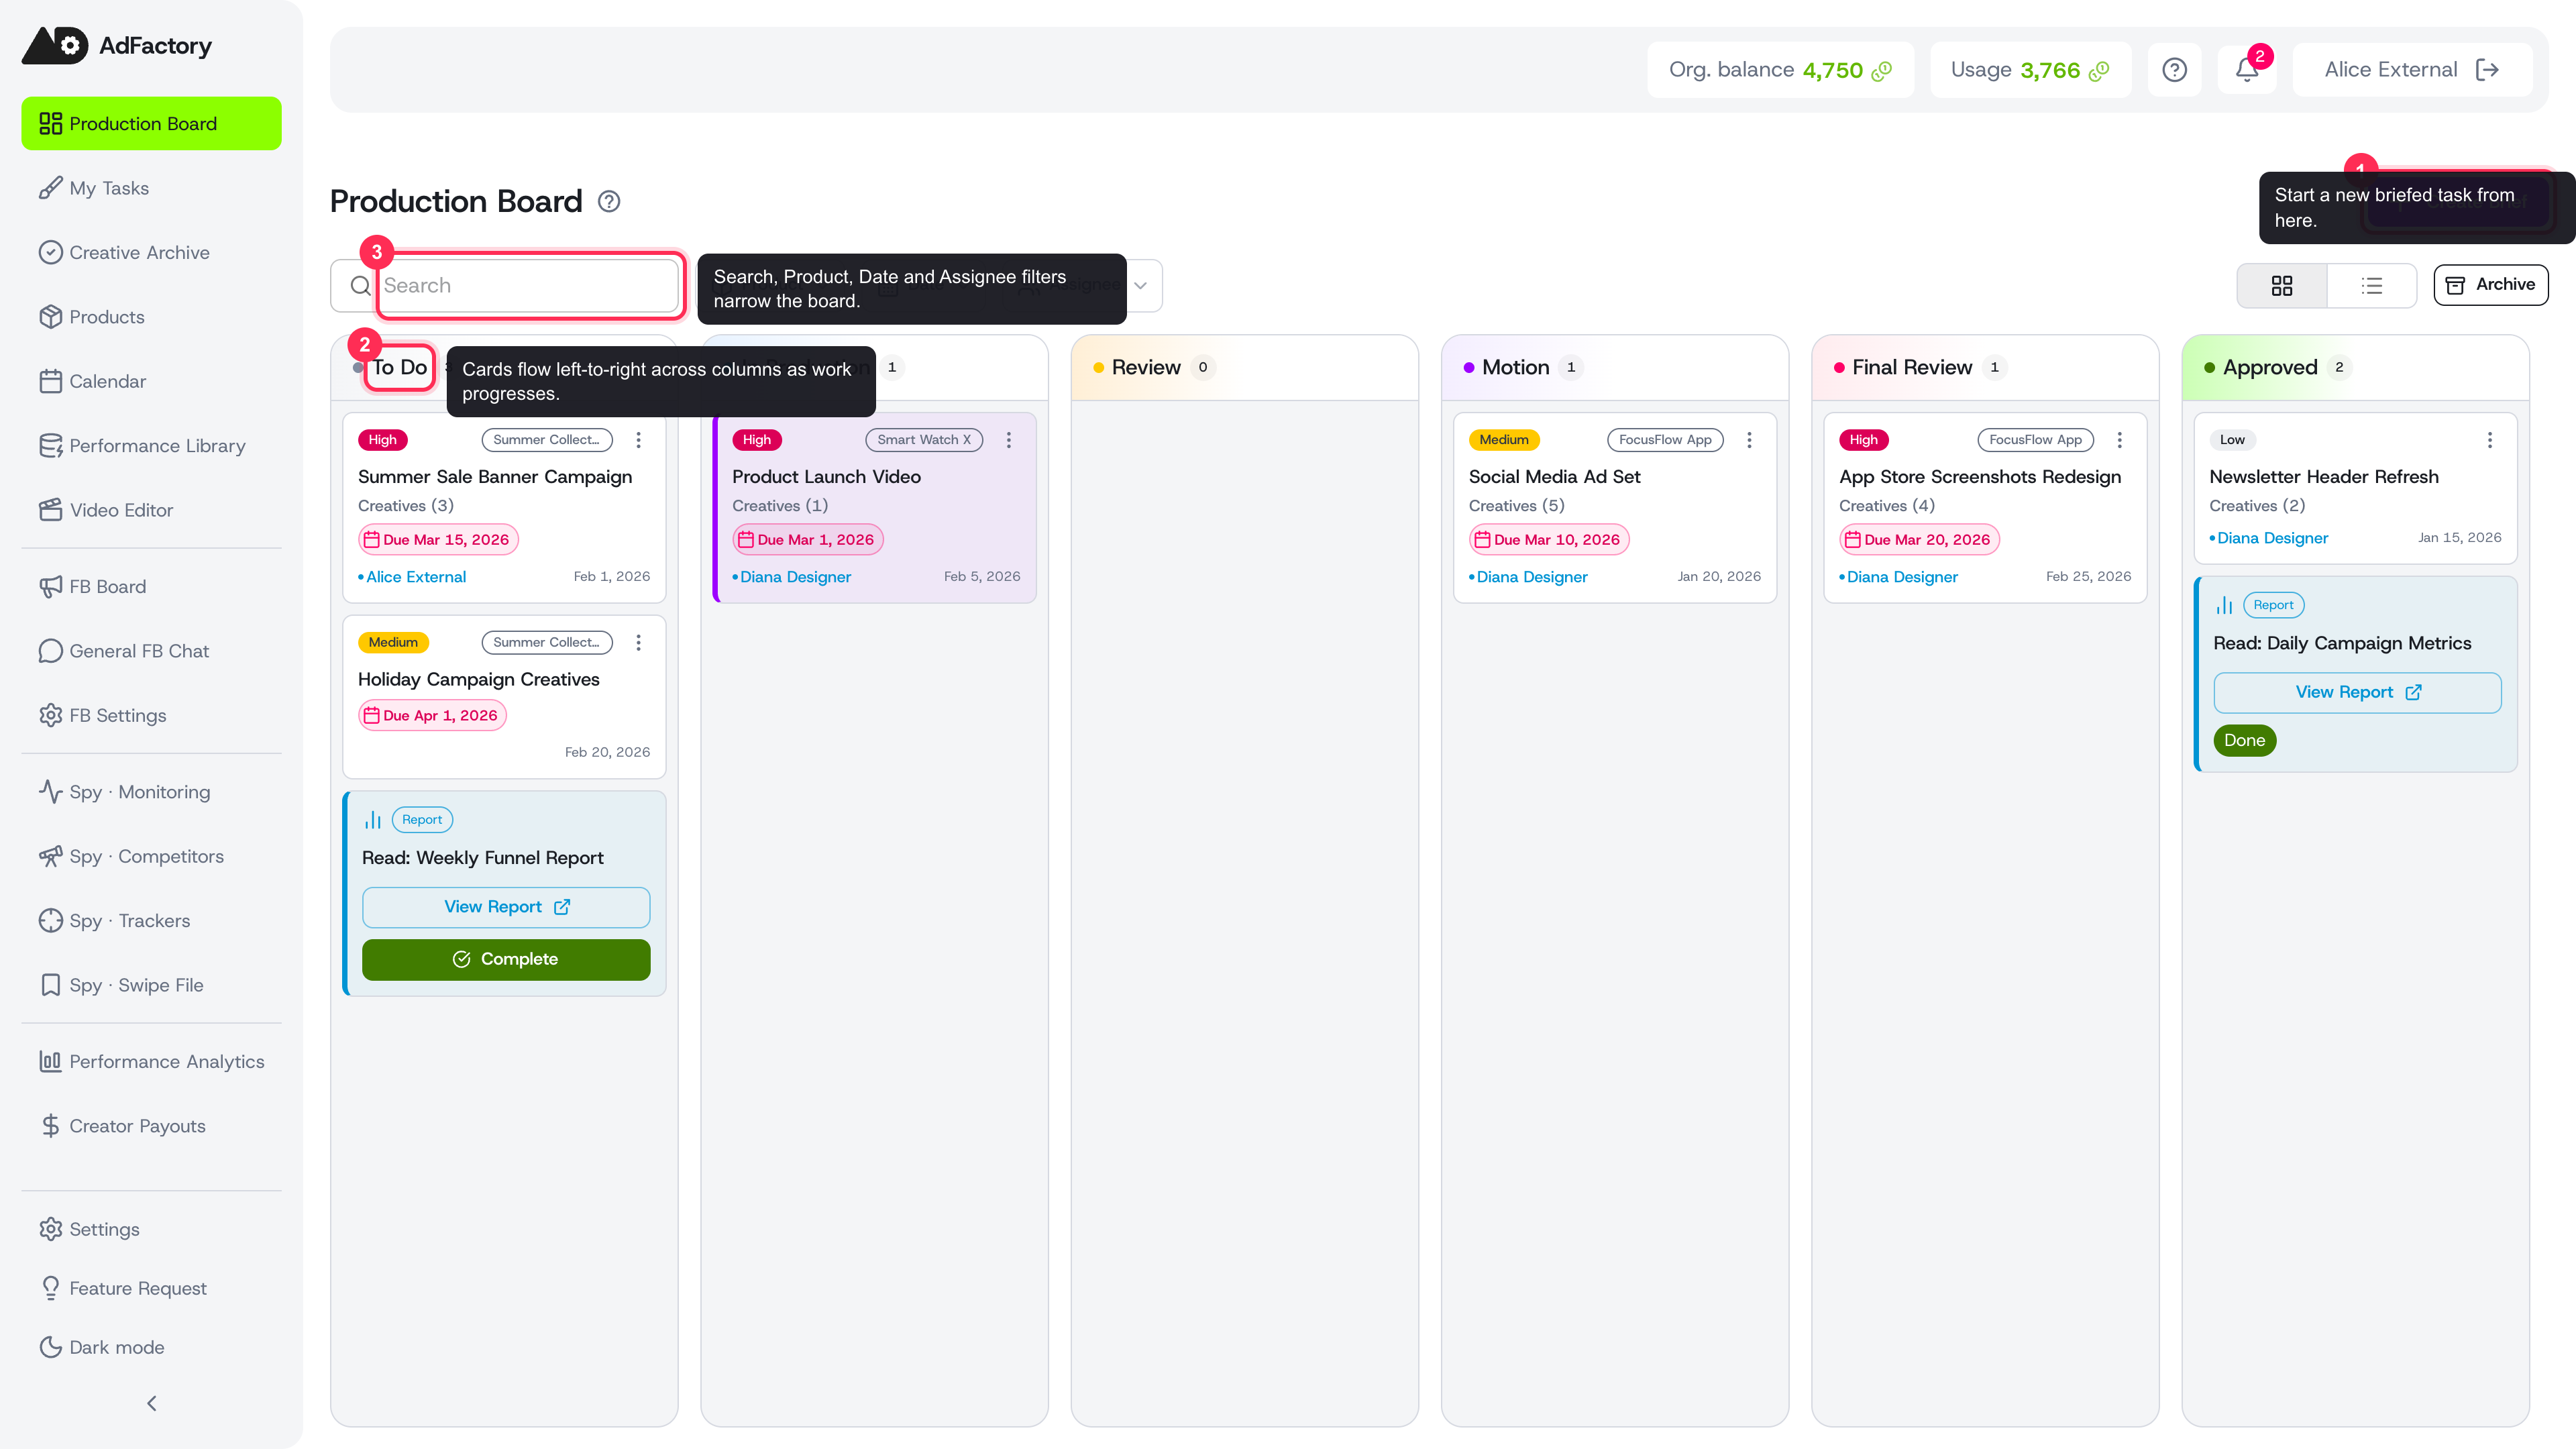The height and width of the screenshot is (1449, 2576).
Task: Open the Product Launch Video card title
Action: point(826,477)
